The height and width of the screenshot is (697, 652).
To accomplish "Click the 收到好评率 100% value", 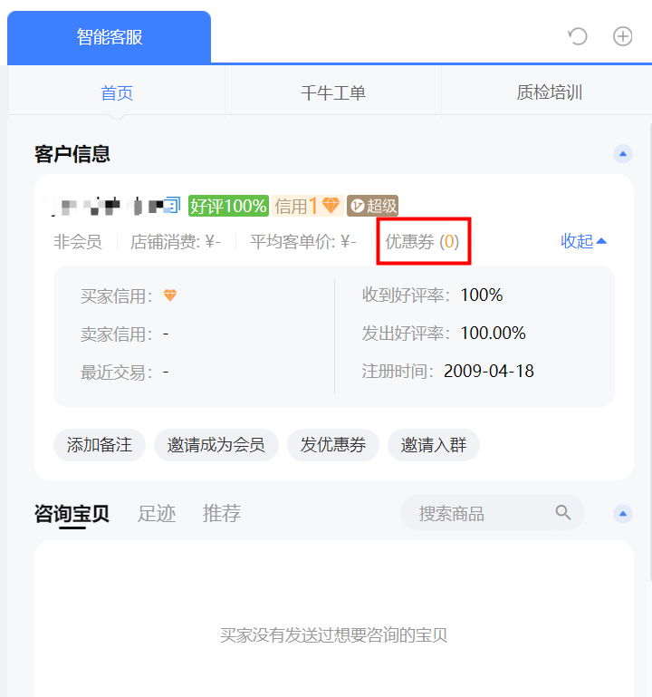I will [x=482, y=295].
